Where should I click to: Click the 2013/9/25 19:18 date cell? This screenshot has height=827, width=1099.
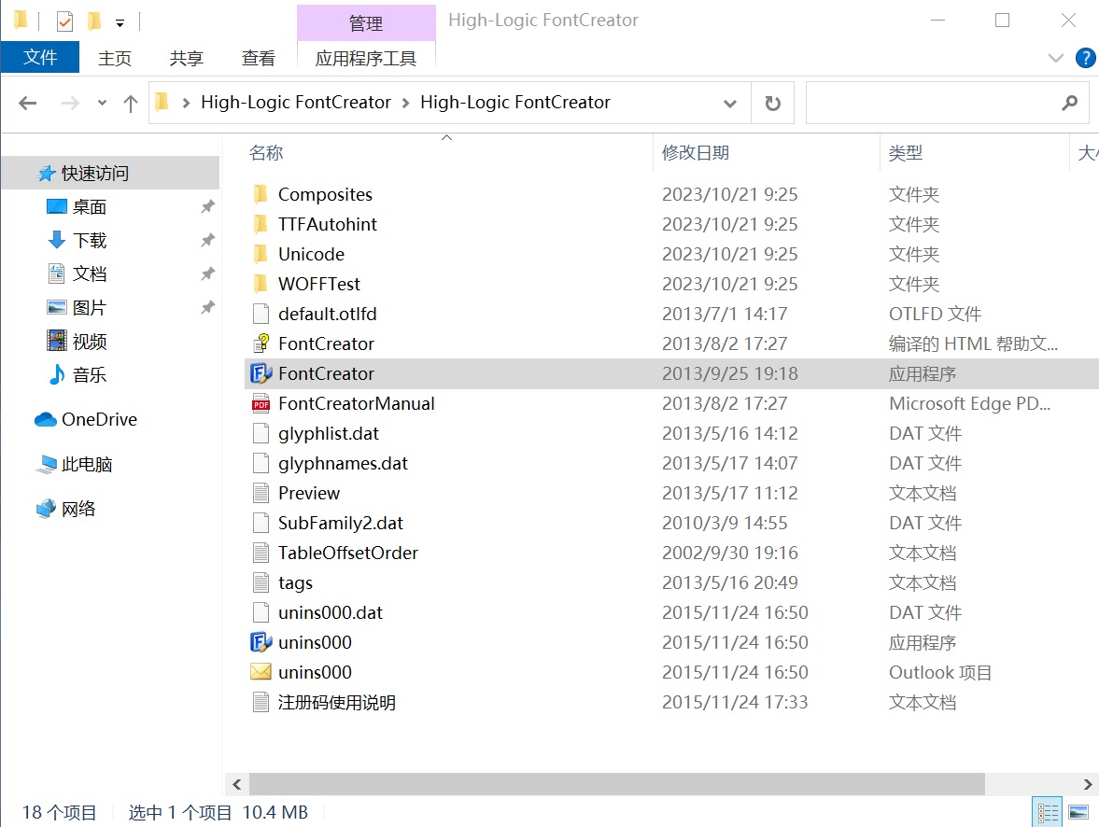[x=729, y=373]
